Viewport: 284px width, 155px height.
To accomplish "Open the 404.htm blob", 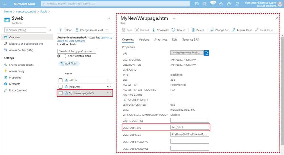I will click(x=74, y=80).
